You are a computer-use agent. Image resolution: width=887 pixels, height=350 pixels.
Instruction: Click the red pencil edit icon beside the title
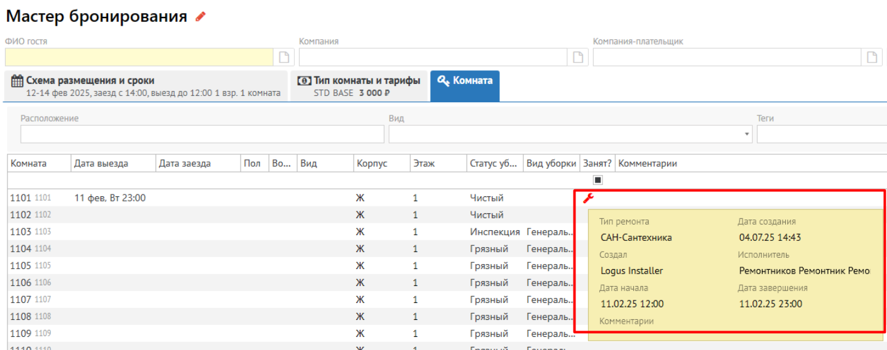click(200, 17)
